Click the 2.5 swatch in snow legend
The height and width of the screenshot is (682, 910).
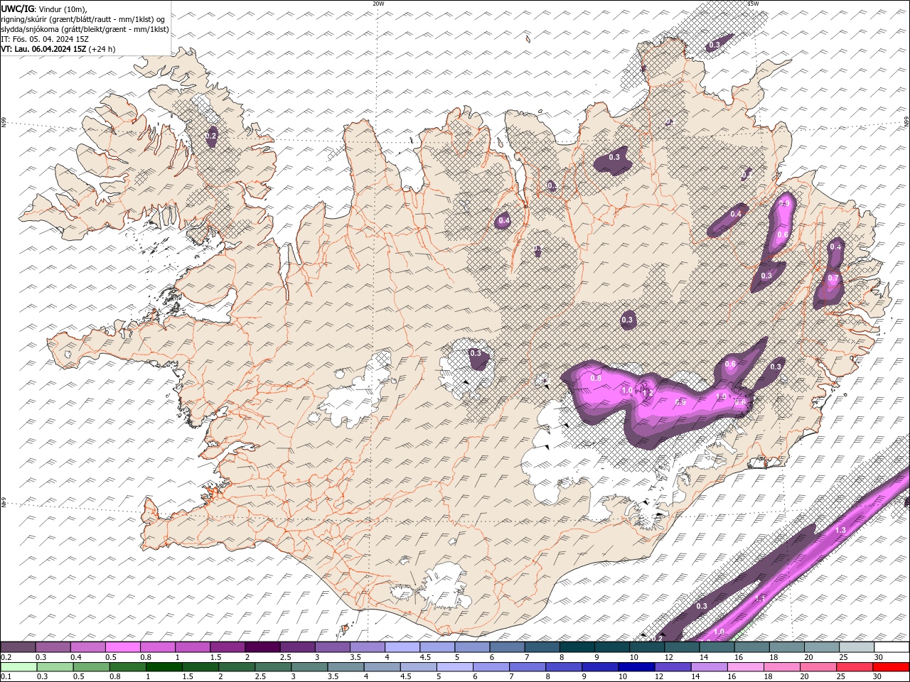point(297,647)
